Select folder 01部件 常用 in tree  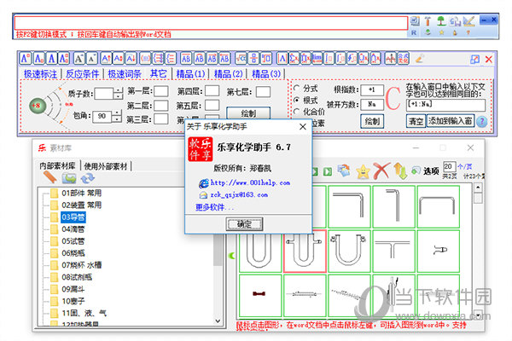(x=81, y=194)
